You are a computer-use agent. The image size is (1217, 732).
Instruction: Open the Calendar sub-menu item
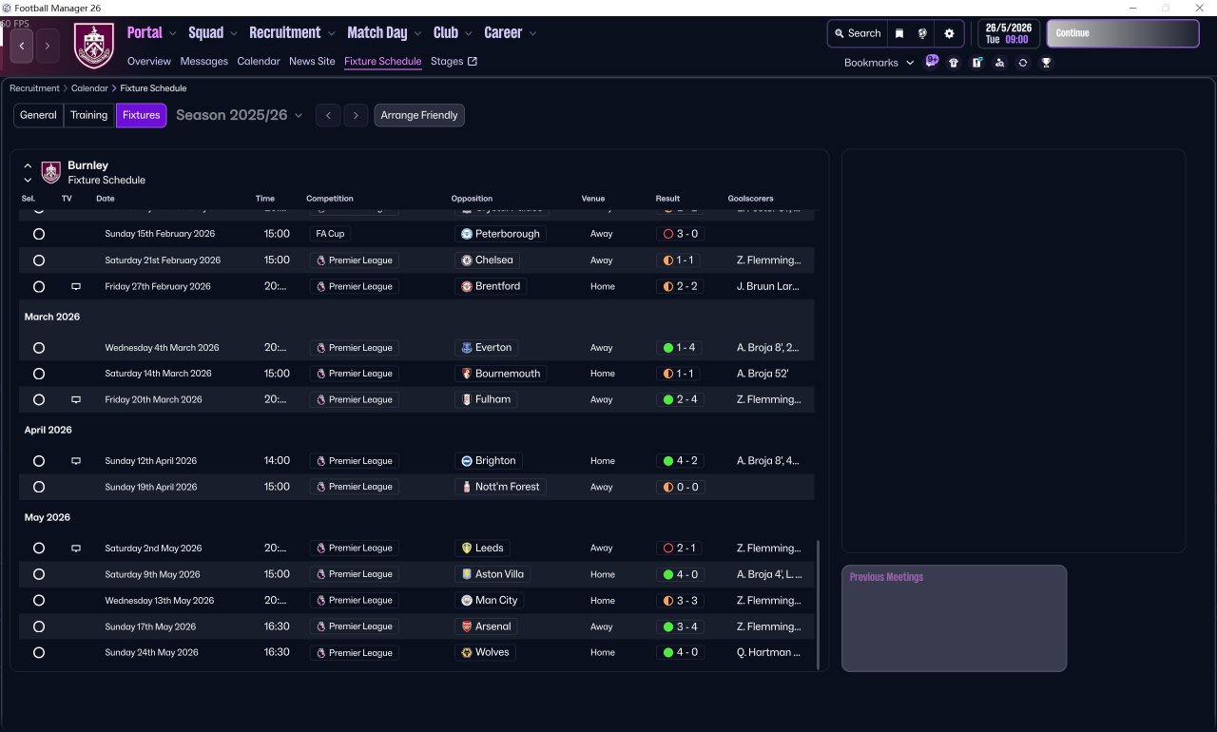pos(259,61)
